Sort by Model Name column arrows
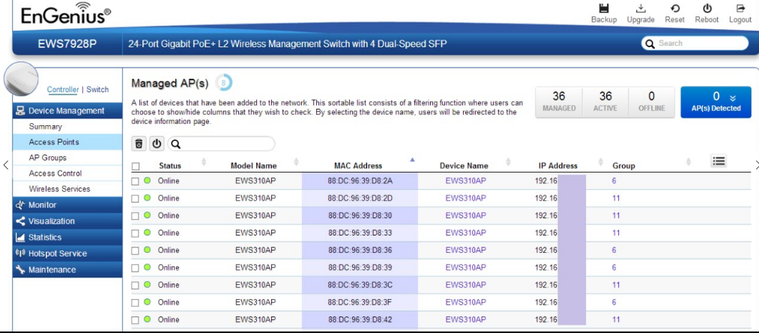The image size is (759, 333). click(296, 161)
